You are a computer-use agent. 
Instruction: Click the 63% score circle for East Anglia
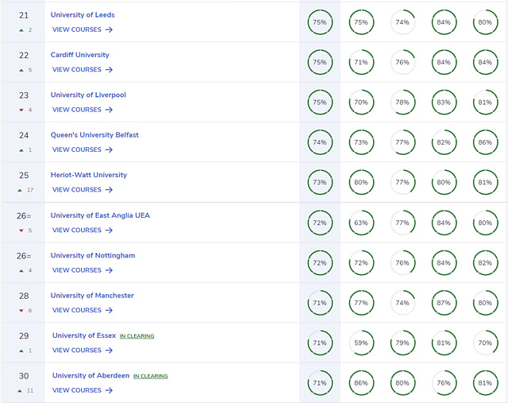click(x=361, y=223)
